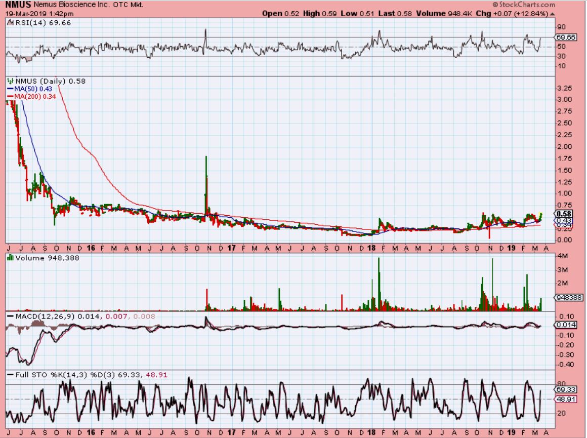Viewport: 587px width, 438px height.
Task: Click the 48.91 stochastic %D marker
Action: pos(566,400)
